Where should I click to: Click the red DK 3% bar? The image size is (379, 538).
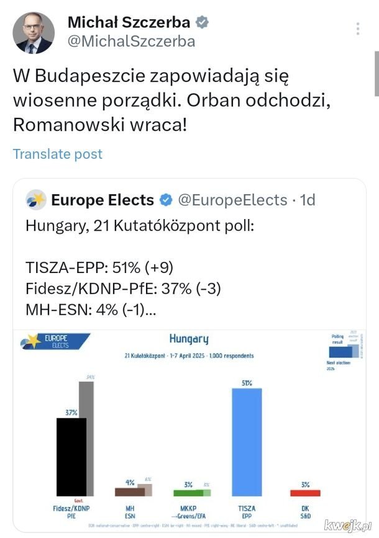click(x=305, y=493)
